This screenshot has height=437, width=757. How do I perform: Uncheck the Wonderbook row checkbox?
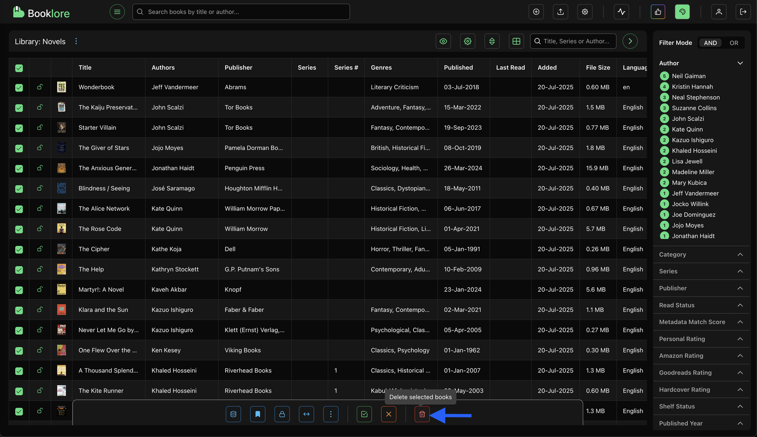pyautogui.click(x=19, y=87)
